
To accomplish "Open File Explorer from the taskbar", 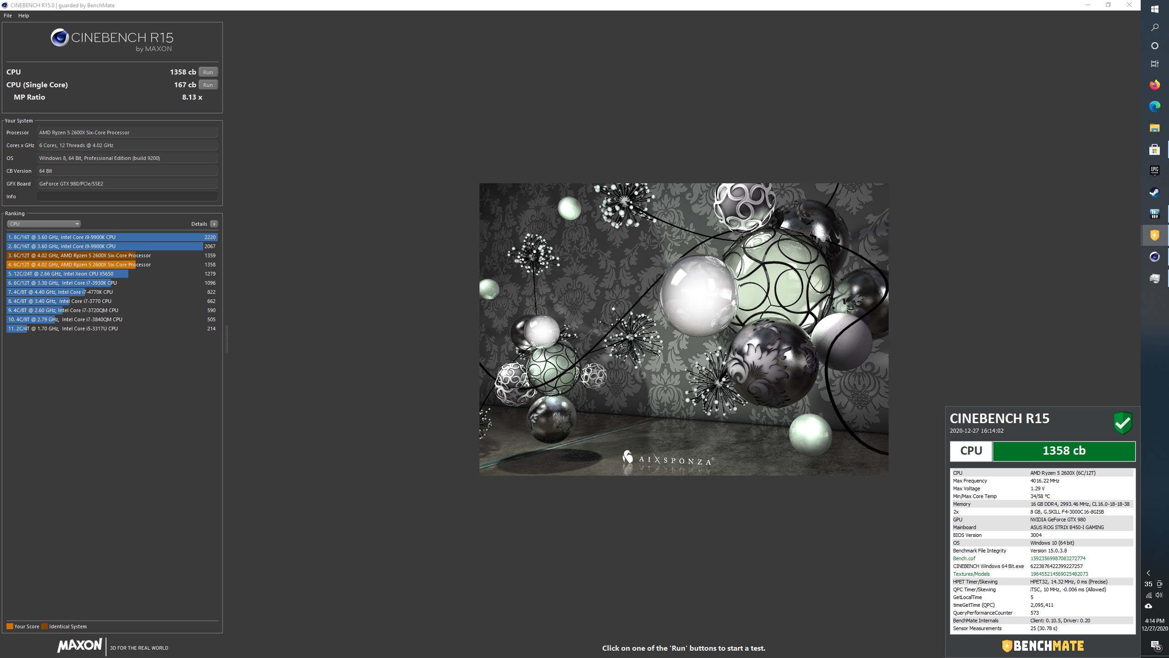I will pos(1155,128).
